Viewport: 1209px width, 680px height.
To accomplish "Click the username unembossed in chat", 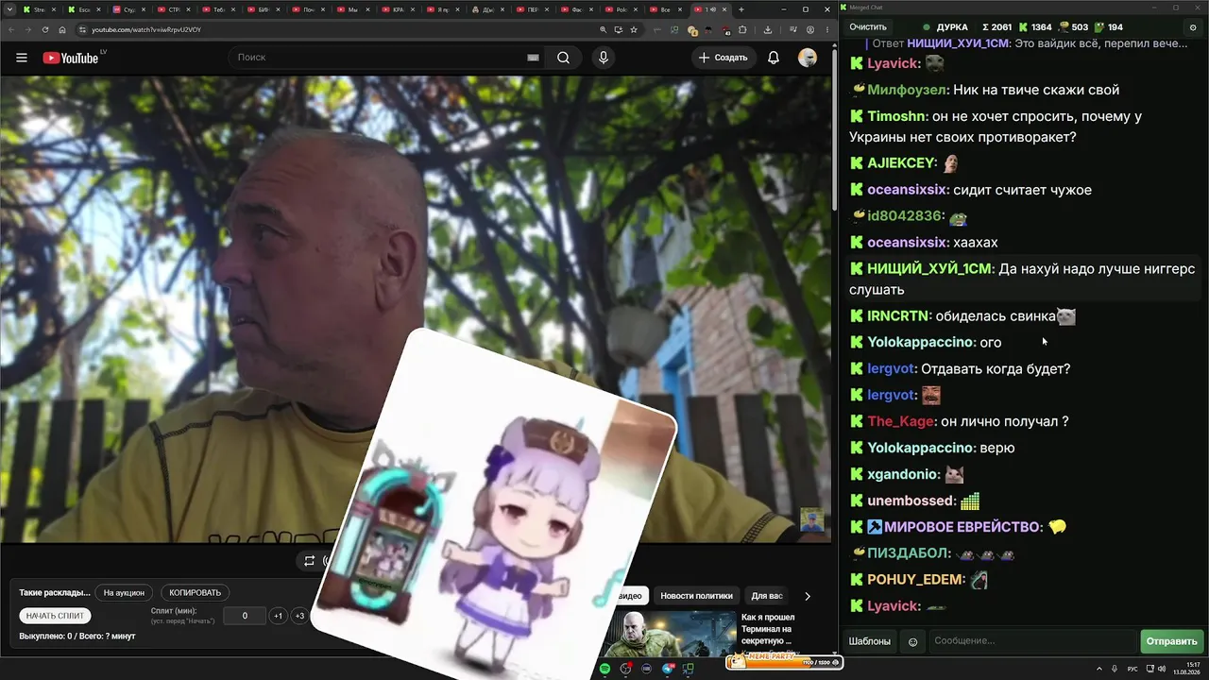I will pyautogui.click(x=911, y=501).
